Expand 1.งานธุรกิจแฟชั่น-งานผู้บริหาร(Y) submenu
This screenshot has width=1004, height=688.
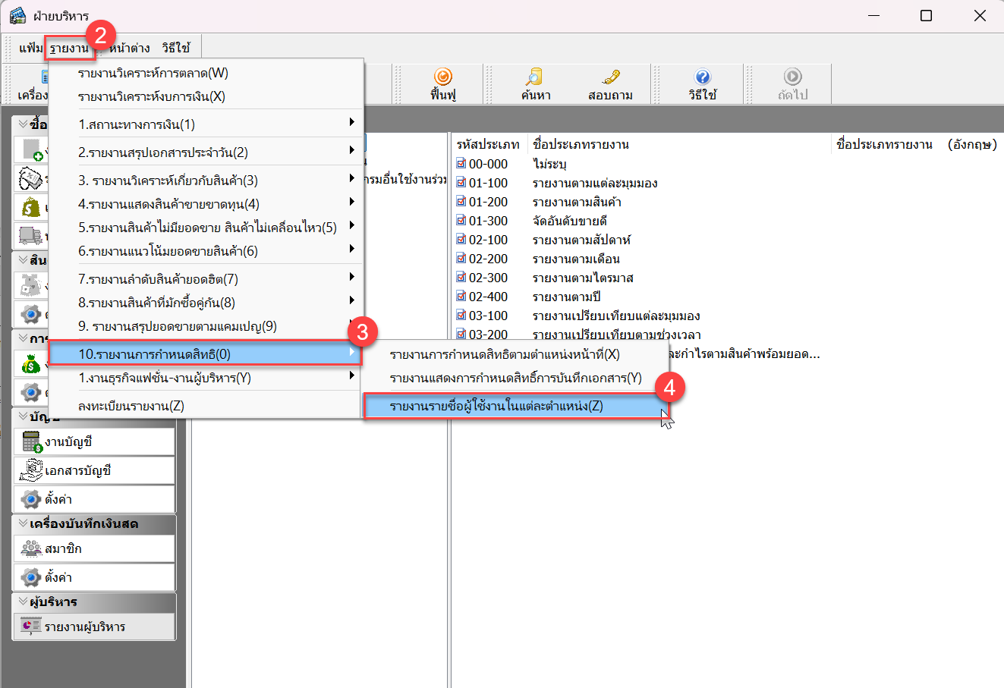[x=206, y=378]
